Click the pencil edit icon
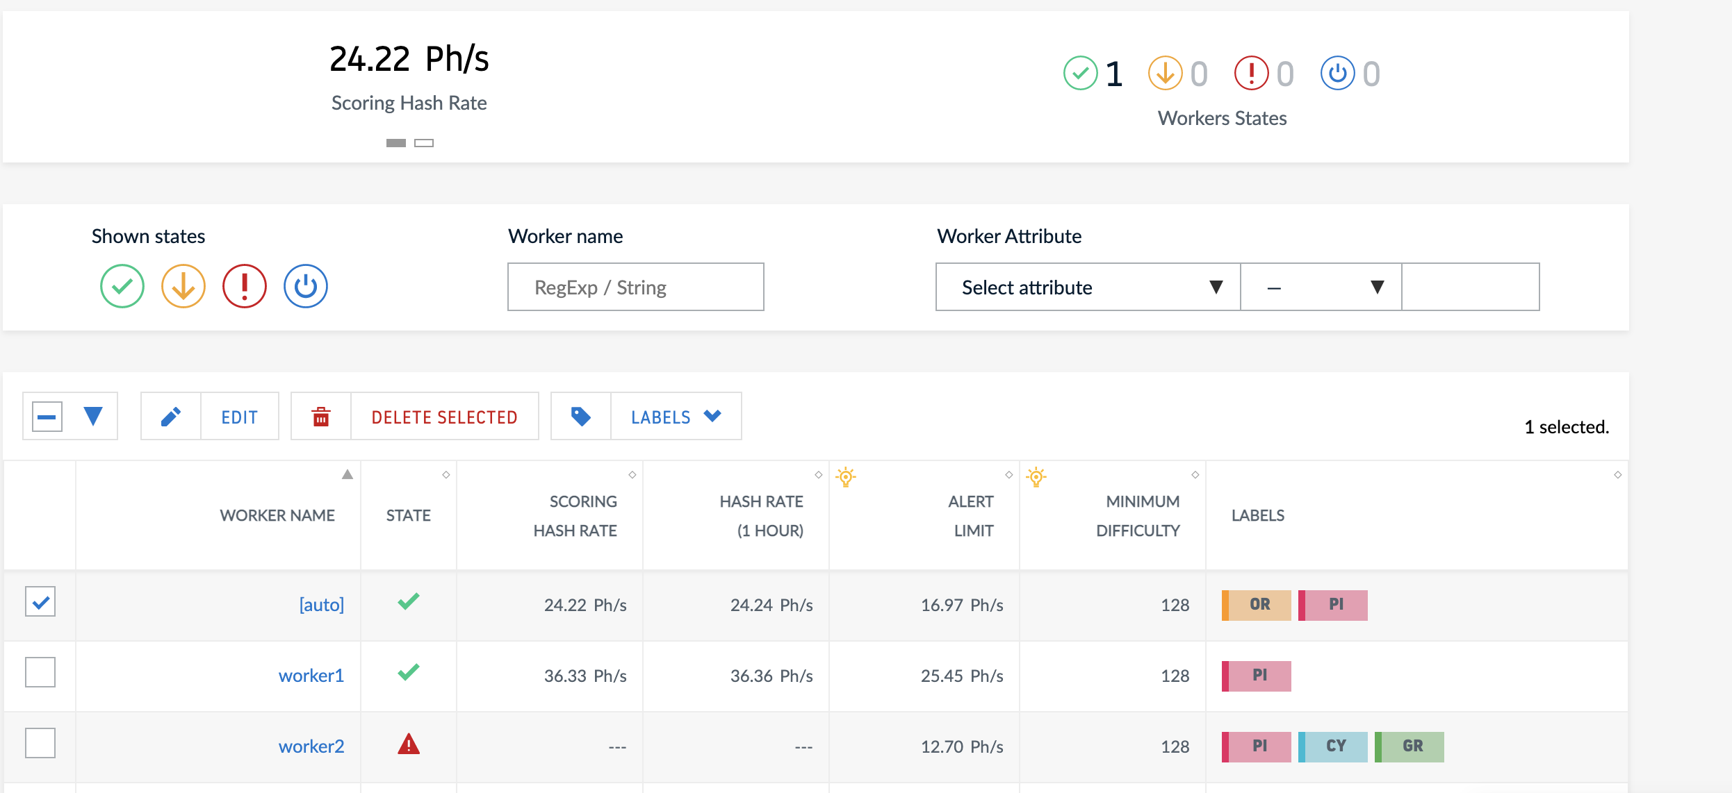1732x793 pixels. coord(171,417)
